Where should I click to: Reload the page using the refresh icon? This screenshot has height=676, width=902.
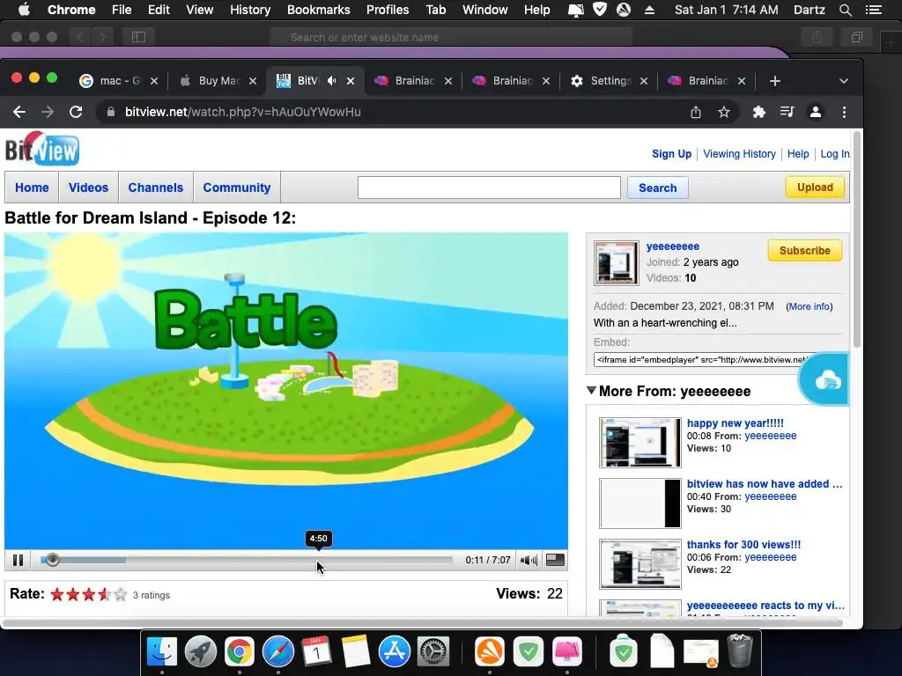(x=76, y=112)
